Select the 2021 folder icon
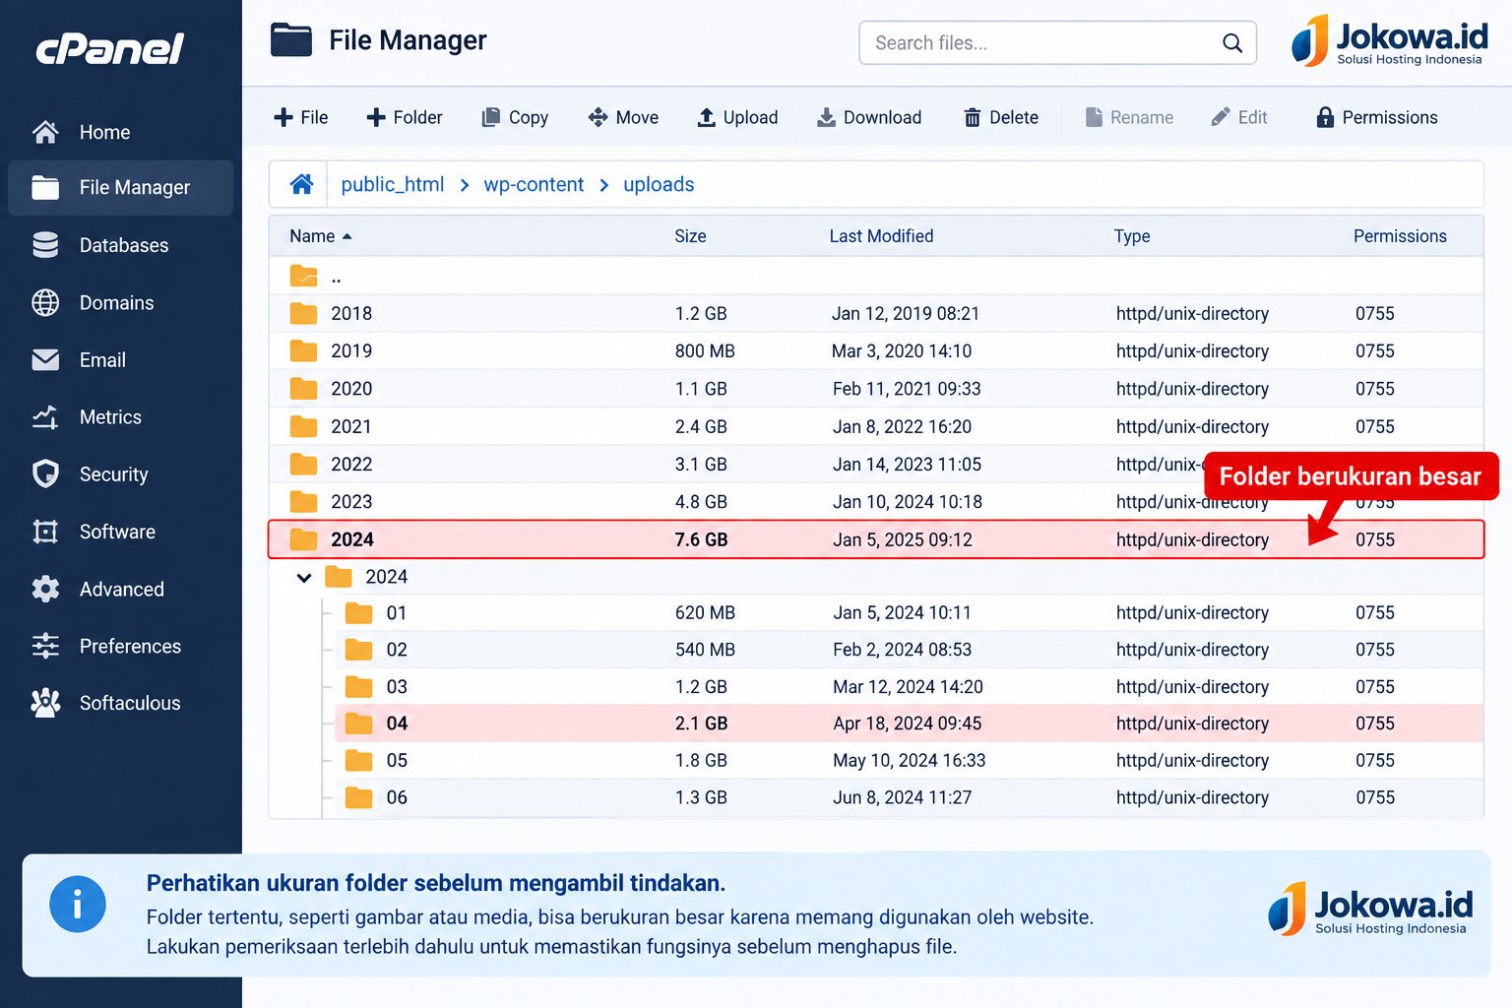The width and height of the screenshot is (1512, 1008). tap(303, 426)
